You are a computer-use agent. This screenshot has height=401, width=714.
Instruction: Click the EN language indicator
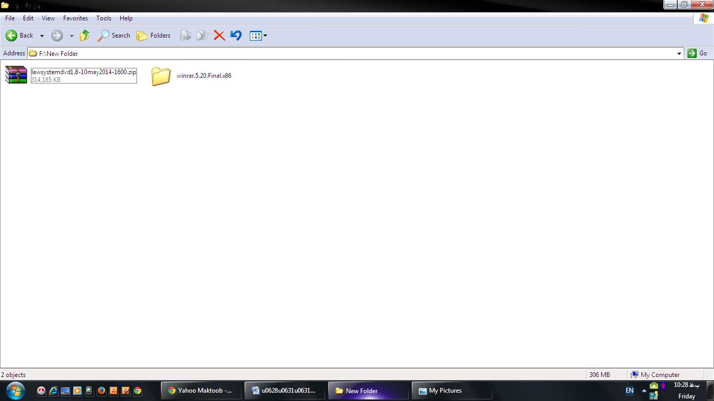[629, 391]
